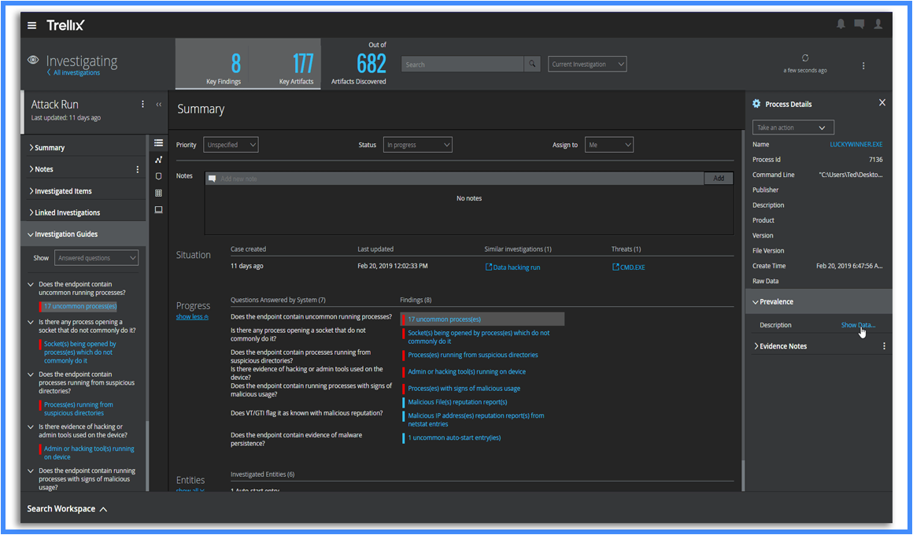
Task: Open the Priority dropdown
Action: (231, 145)
